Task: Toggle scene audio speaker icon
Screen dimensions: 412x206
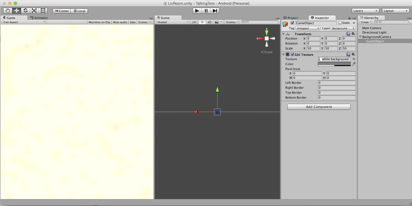Action: tap(209, 22)
